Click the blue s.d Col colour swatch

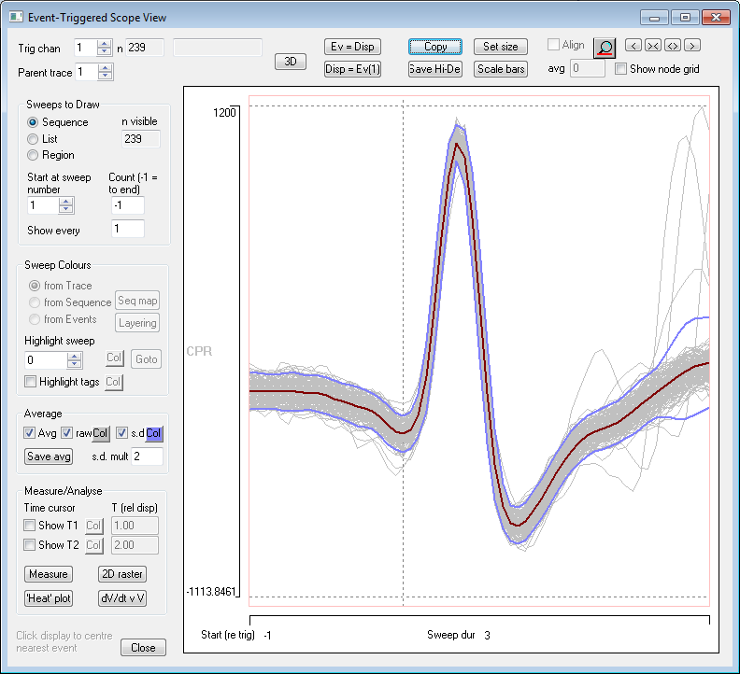[x=154, y=433]
